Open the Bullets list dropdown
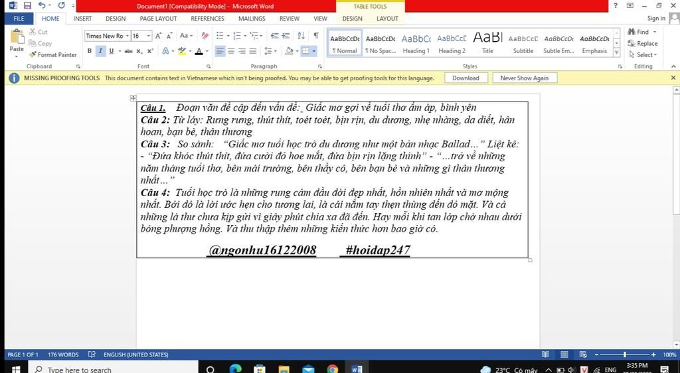This screenshot has width=680, height=373. click(x=228, y=36)
